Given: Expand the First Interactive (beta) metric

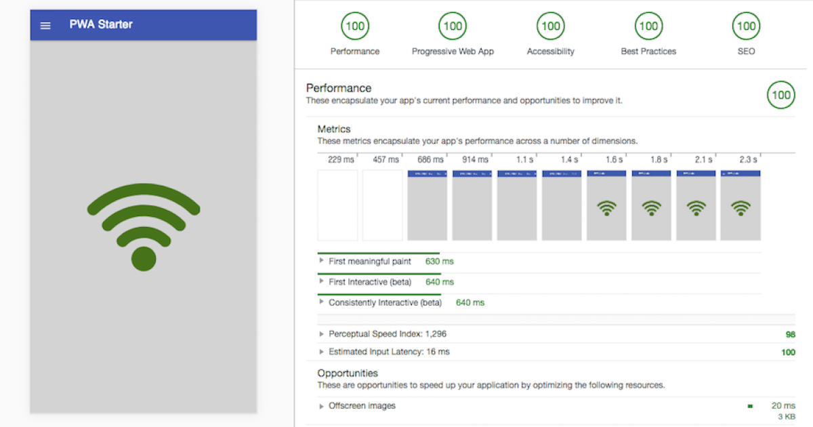Looking at the screenshot, I should pos(322,282).
